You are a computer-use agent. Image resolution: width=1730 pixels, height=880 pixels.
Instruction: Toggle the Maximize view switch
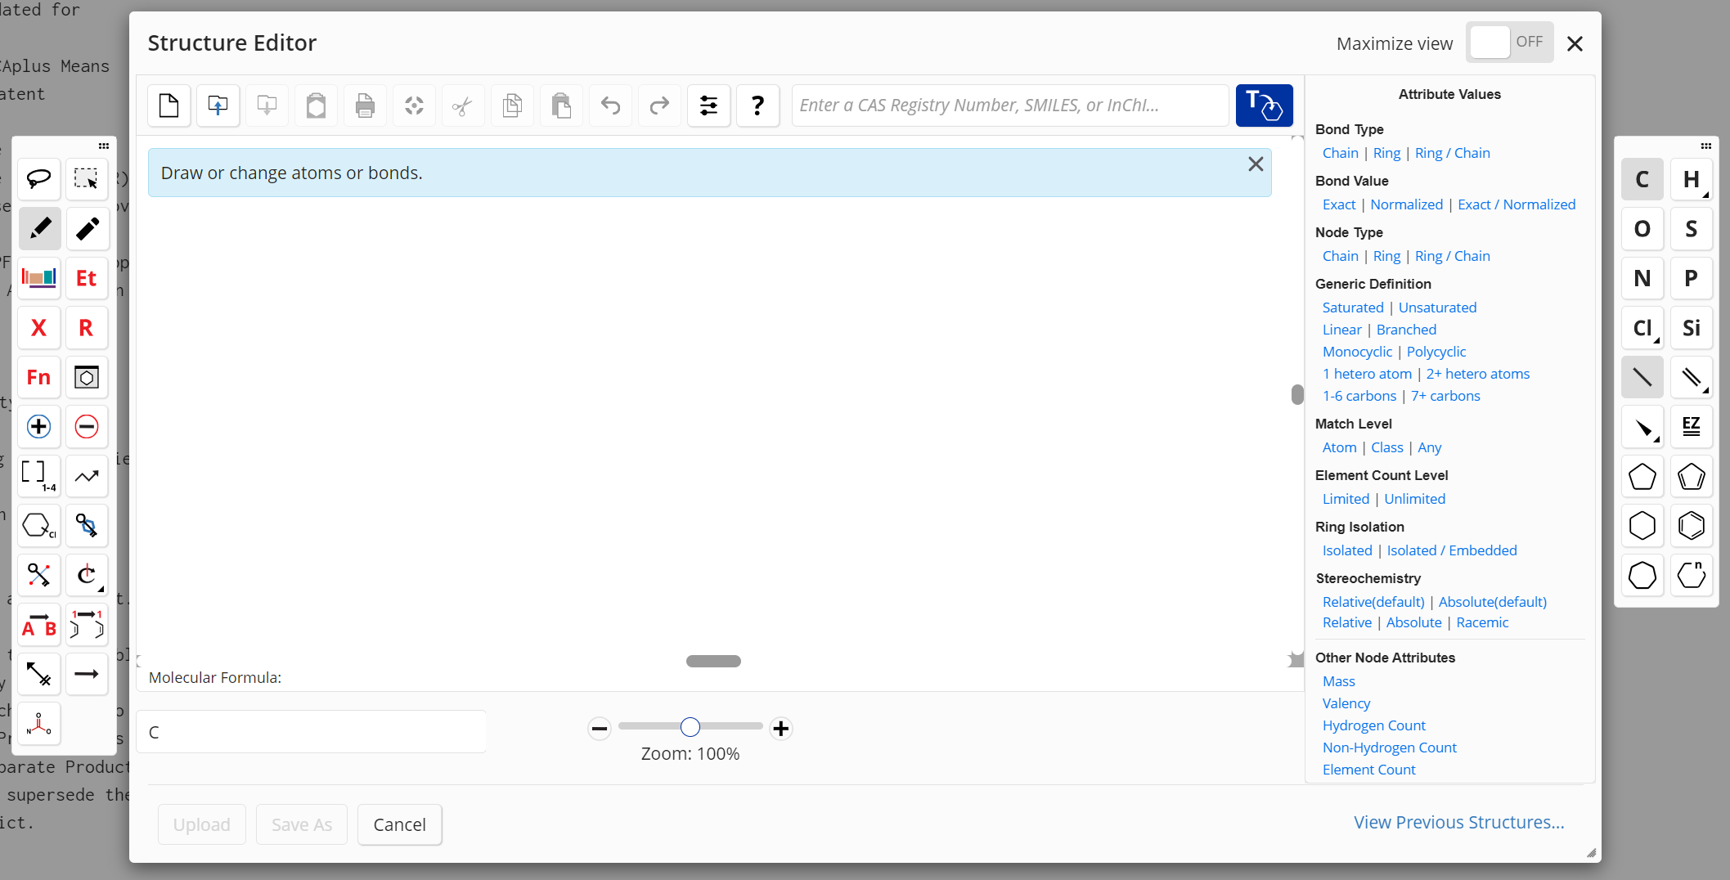(1510, 43)
